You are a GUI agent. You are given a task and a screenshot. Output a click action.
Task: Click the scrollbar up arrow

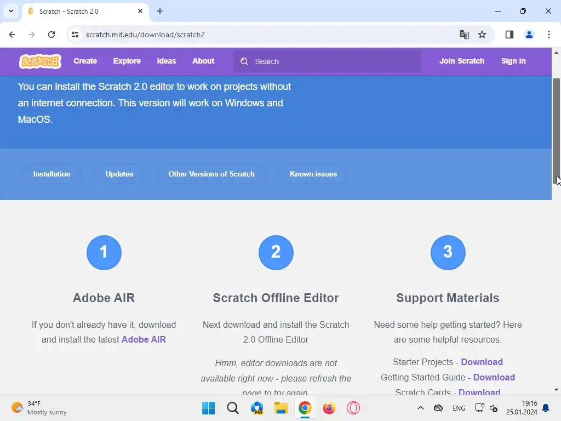(x=556, y=53)
